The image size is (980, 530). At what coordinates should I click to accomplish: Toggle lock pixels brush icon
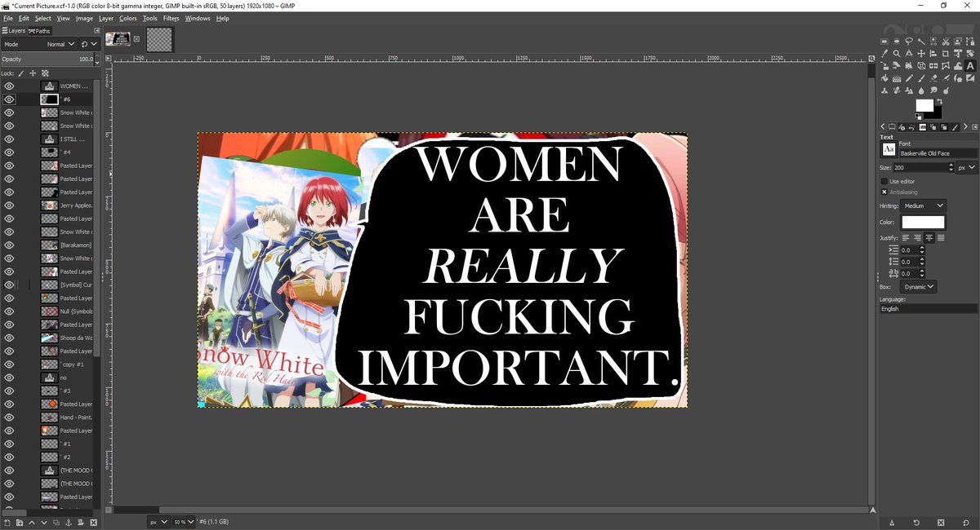(x=21, y=73)
